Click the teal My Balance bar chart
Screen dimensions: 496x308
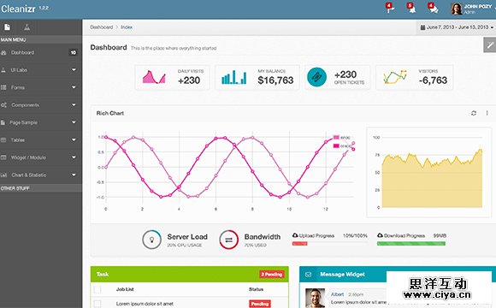click(x=234, y=77)
